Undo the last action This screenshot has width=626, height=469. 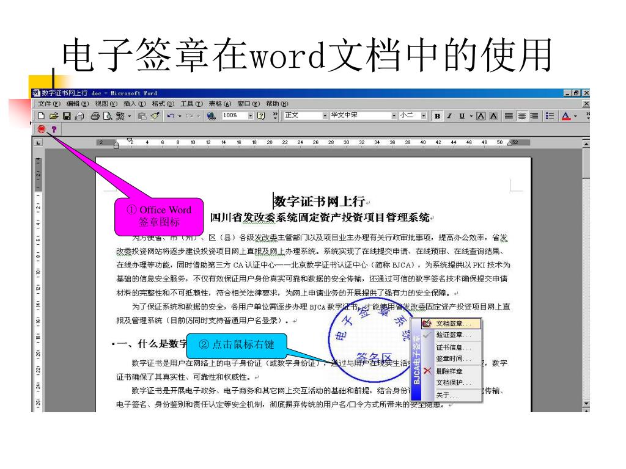171,116
